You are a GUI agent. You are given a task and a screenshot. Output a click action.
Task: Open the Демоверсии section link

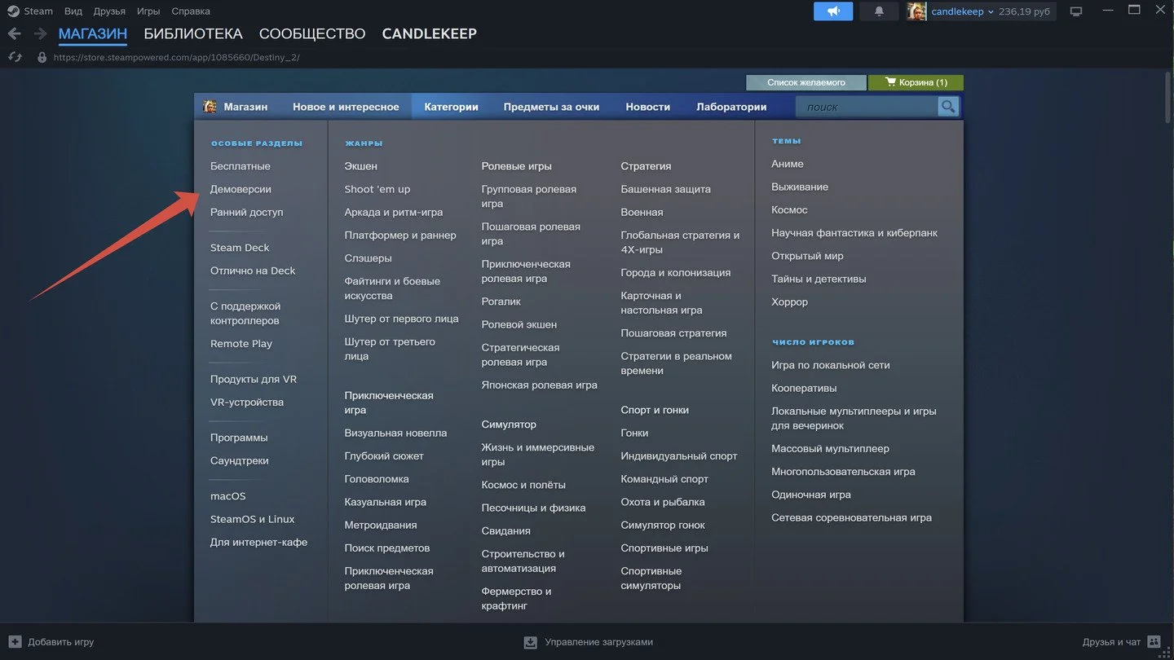[x=241, y=189]
